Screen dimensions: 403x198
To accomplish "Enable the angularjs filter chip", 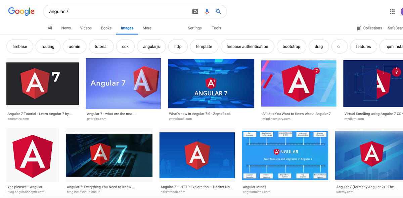I will [x=151, y=46].
